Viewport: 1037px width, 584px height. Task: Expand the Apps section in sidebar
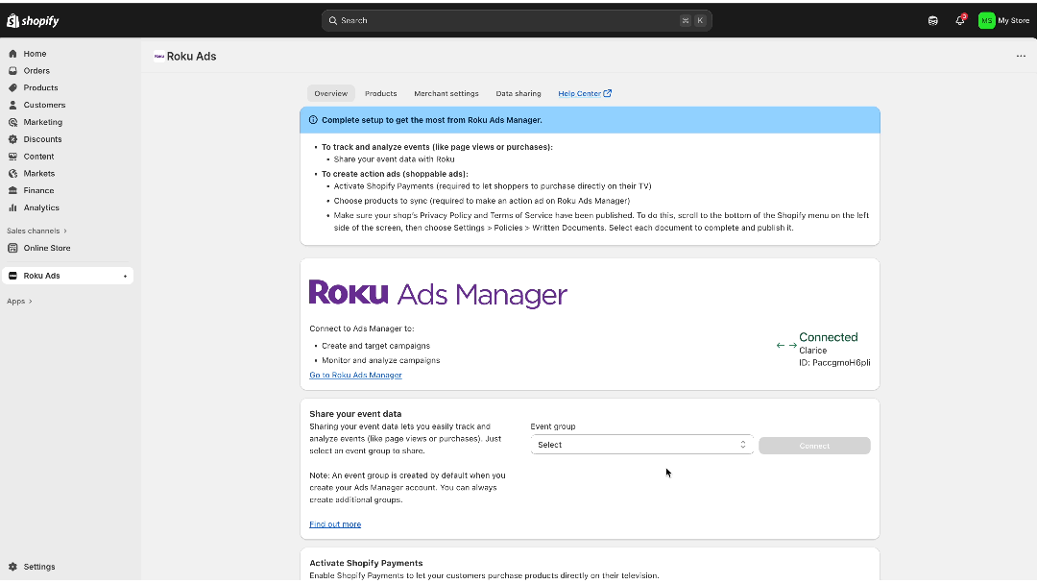[x=19, y=302]
